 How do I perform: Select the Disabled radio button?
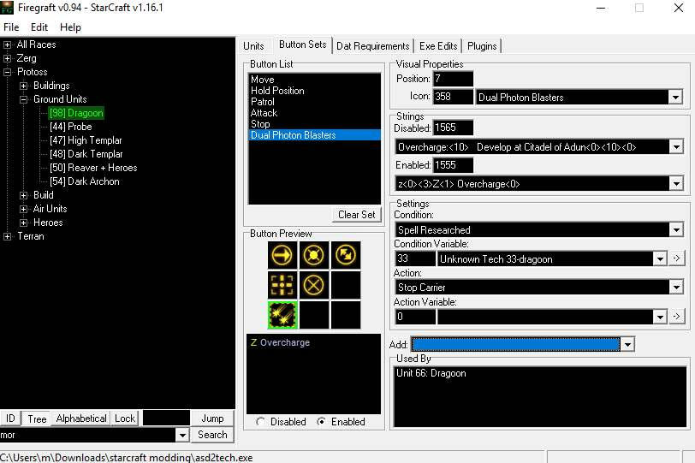tap(260, 422)
